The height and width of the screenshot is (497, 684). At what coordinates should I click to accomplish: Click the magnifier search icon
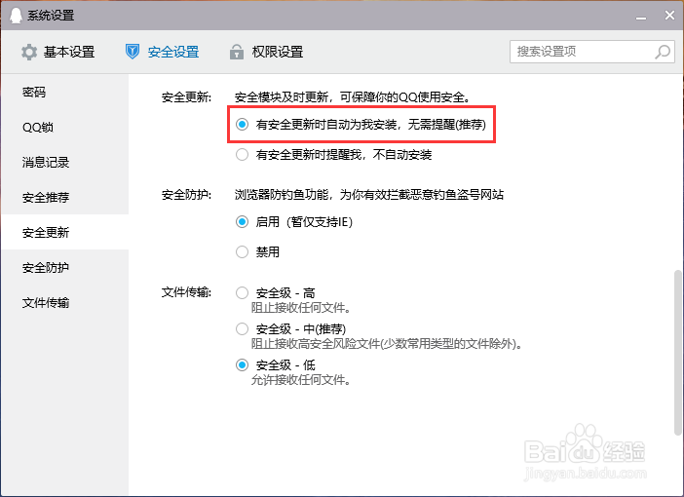pos(663,52)
